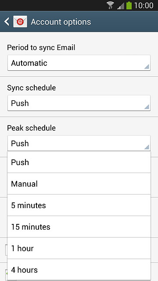Tap the 10:00 clock in status bar
Viewport: 158px width, 281px height.
[x=144, y=6]
